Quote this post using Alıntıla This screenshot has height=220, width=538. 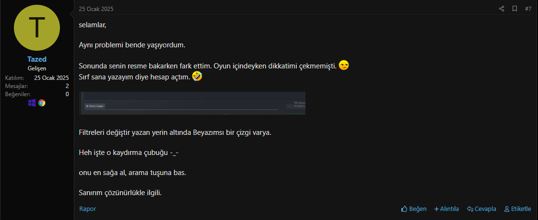(x=446, y=209)
